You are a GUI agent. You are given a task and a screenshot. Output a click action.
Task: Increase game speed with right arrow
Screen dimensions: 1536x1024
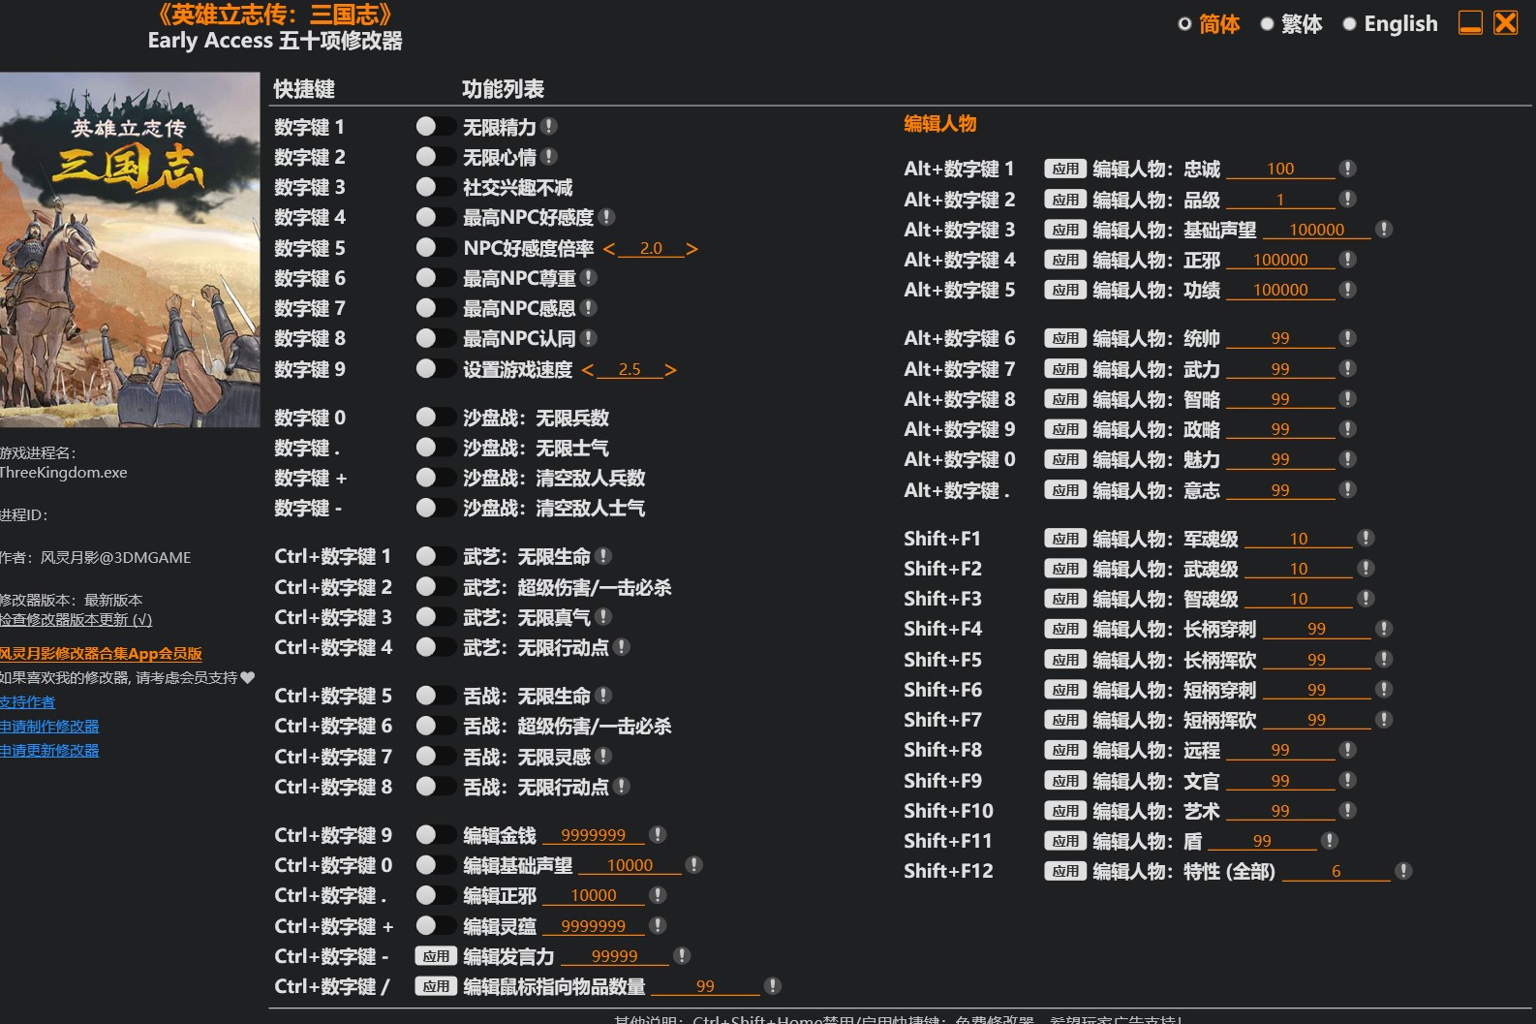click(x=670, y=370)
